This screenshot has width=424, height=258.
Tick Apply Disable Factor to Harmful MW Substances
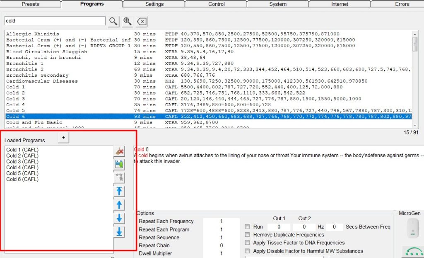(x=248, y=251)
